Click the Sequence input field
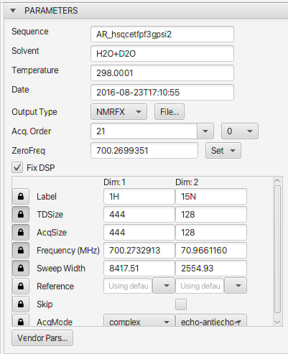 [x=162, y=34]
